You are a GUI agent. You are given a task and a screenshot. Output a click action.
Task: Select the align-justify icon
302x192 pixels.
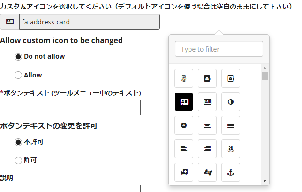(x=231, y=125)
